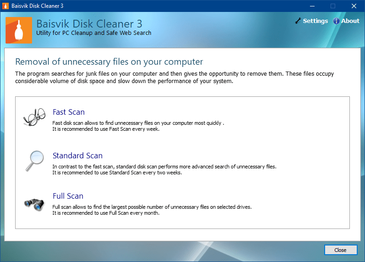Launch the Standard Scan
Screen dimensions: 365x262
(77, 156)
